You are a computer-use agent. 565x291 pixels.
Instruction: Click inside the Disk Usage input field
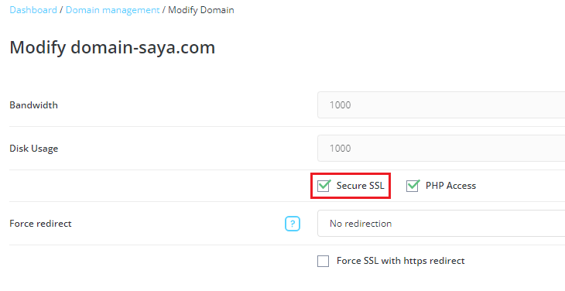coord(441,148)
